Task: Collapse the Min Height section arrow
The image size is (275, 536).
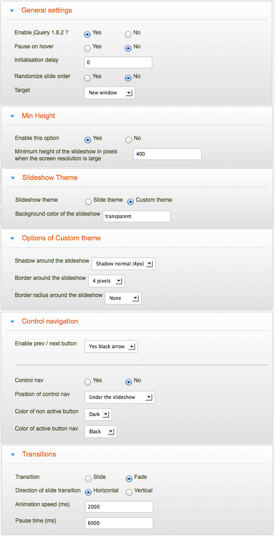Action: [13, 116]
